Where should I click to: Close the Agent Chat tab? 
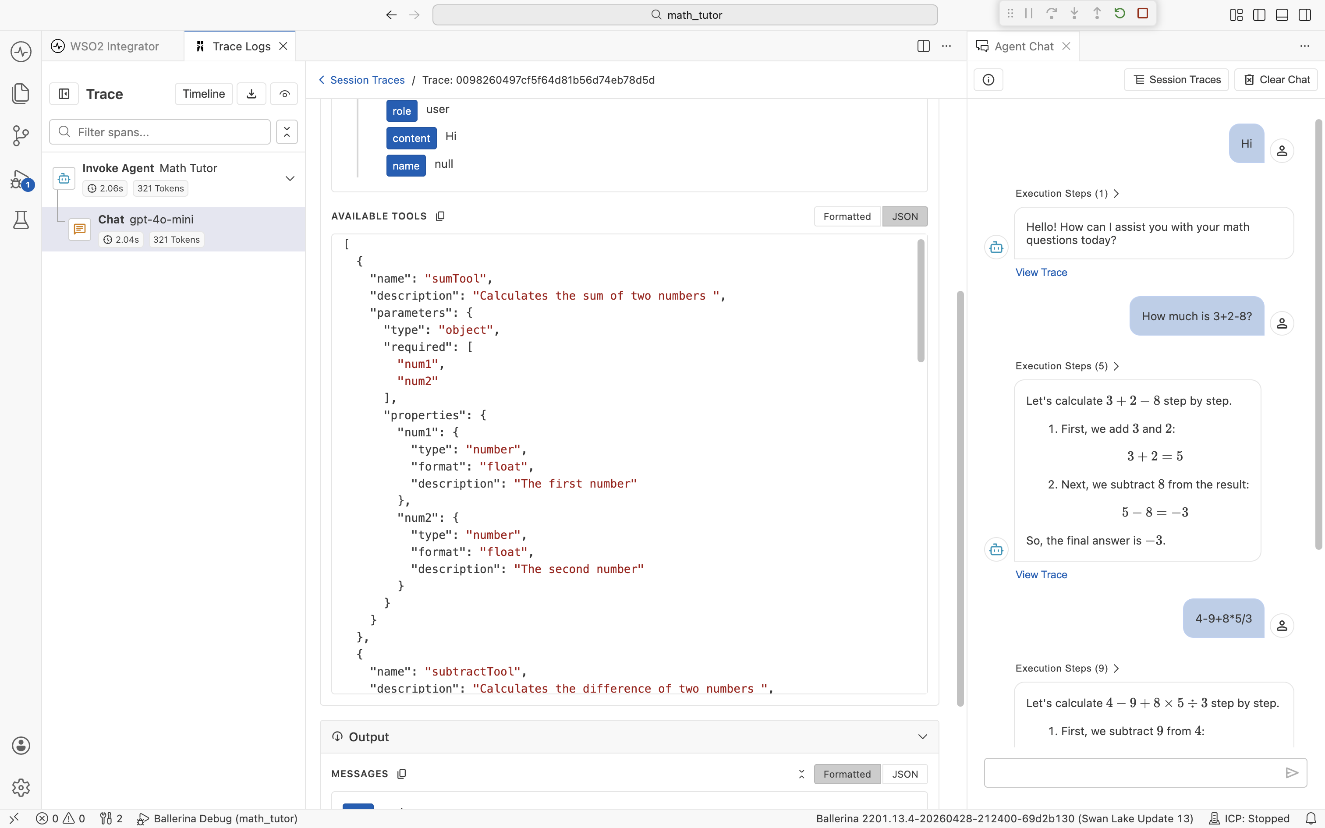click(1066, 46)
